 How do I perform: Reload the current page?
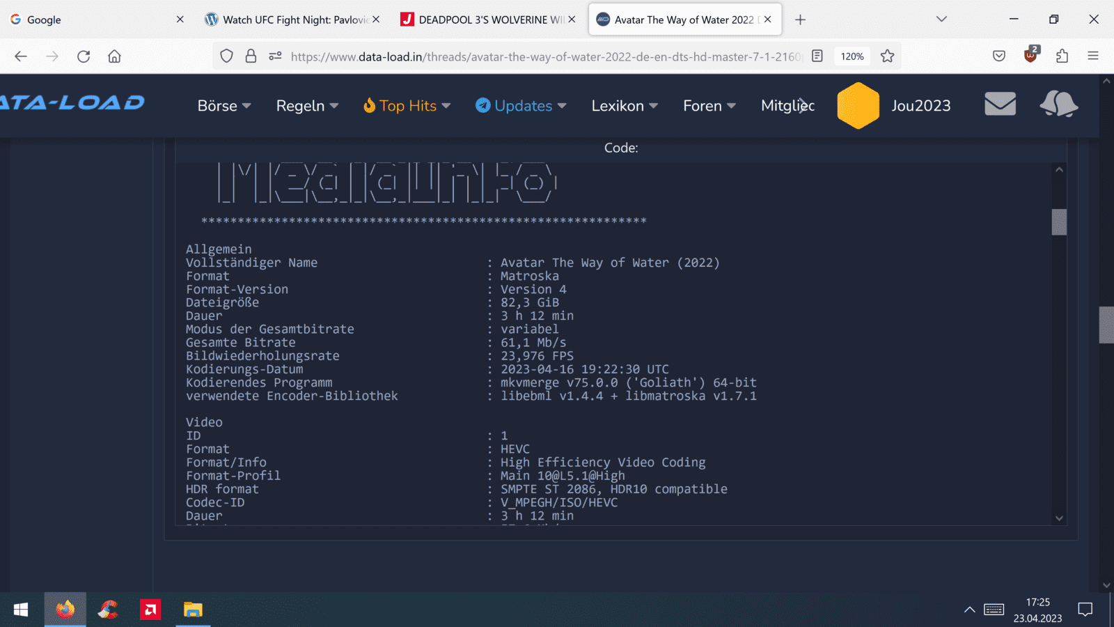[x=84, y=56]
